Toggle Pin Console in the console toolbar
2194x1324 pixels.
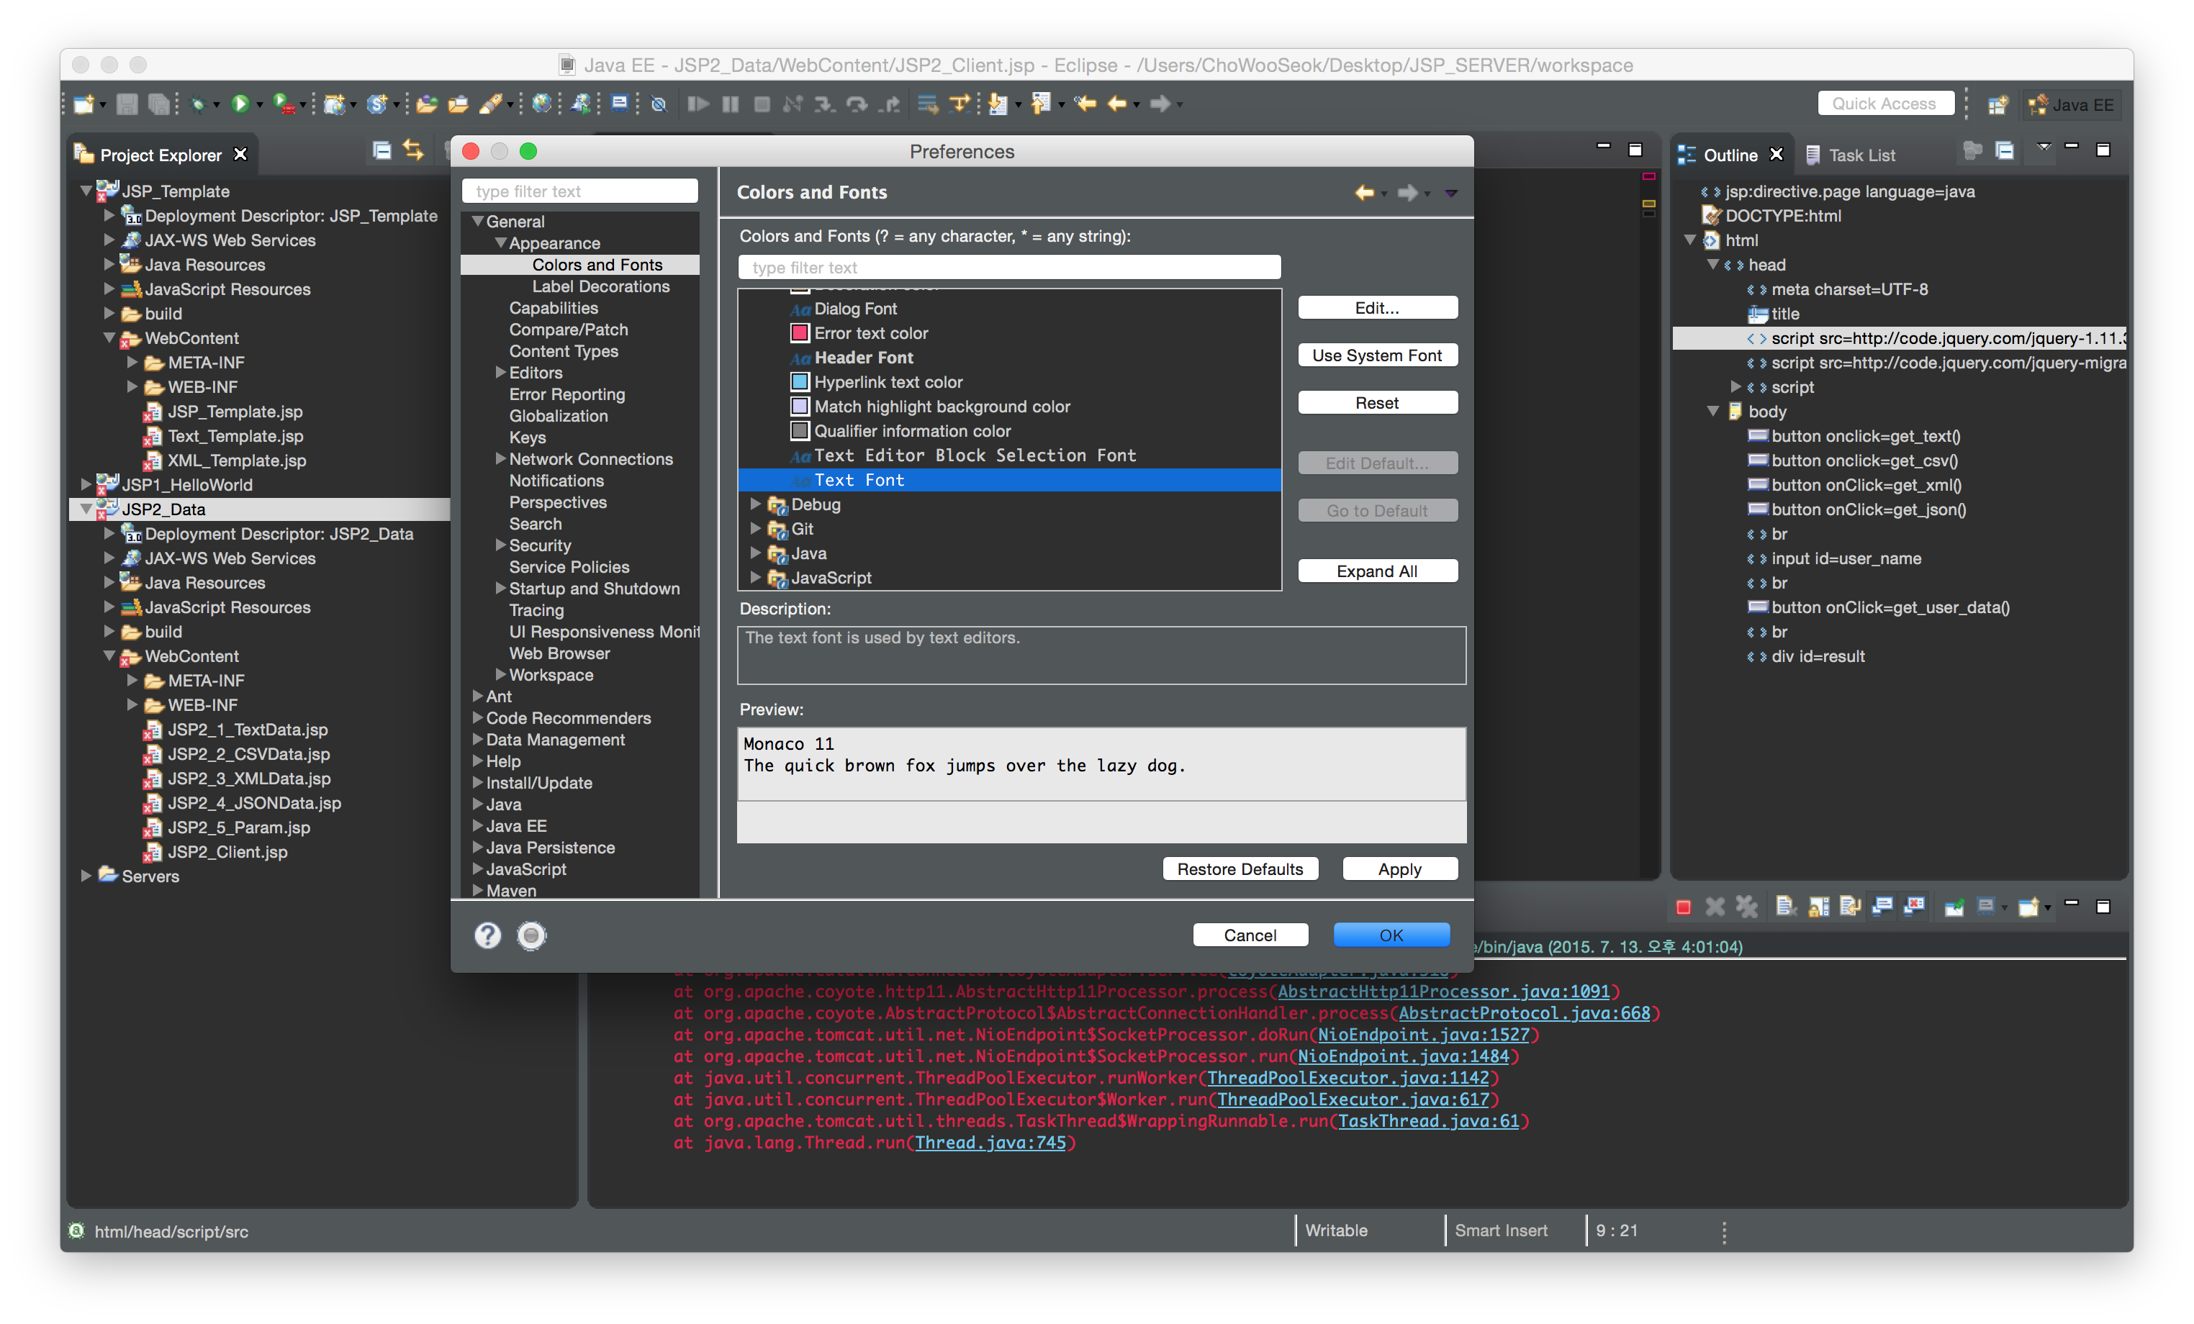pos(1954,907)
